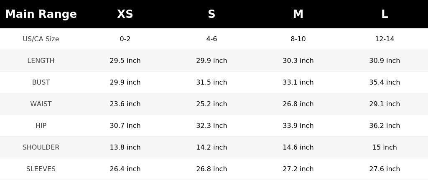428x180 pixels.
Task: Click the WAIST row label
Action: [x=41, y=104]
